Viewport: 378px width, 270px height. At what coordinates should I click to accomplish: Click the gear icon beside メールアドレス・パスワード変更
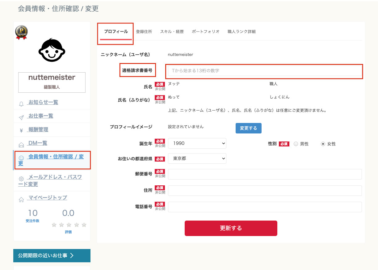point(21,179)
